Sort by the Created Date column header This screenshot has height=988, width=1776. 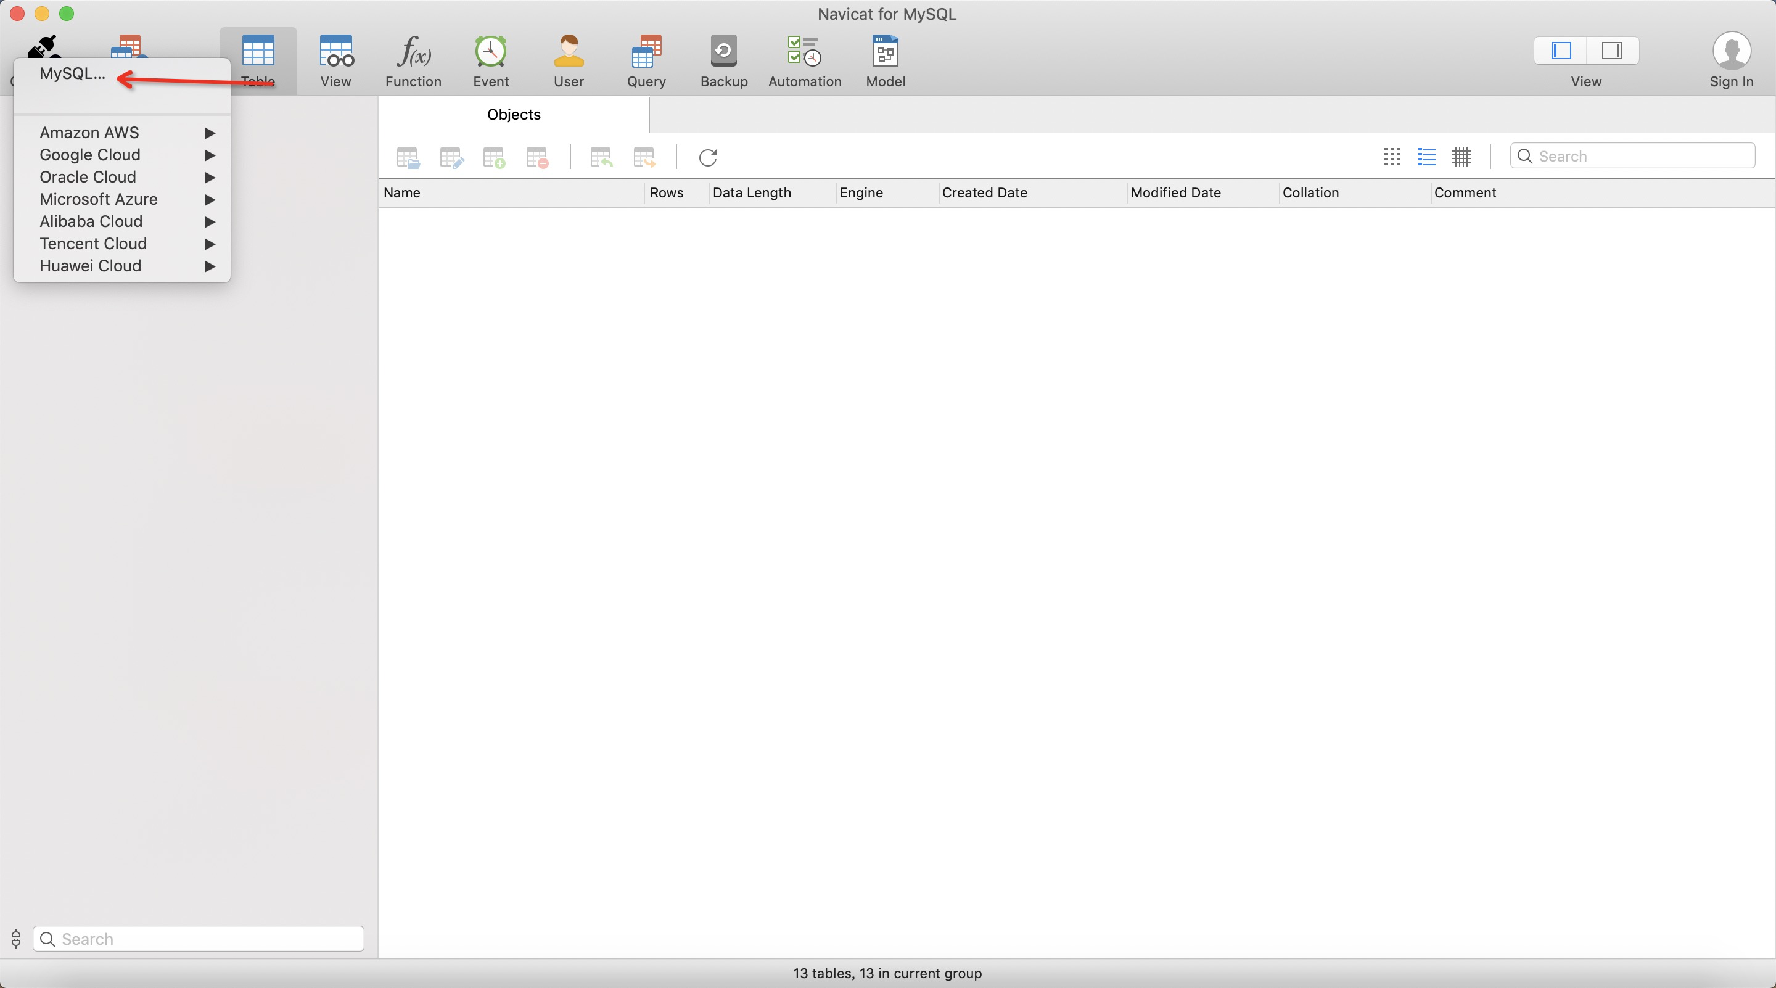point(1033,193)
